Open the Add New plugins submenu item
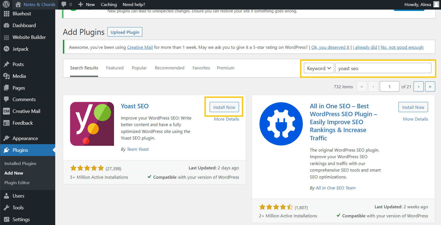The width and height of the screenshot is (441, 225). click(14, 173)
